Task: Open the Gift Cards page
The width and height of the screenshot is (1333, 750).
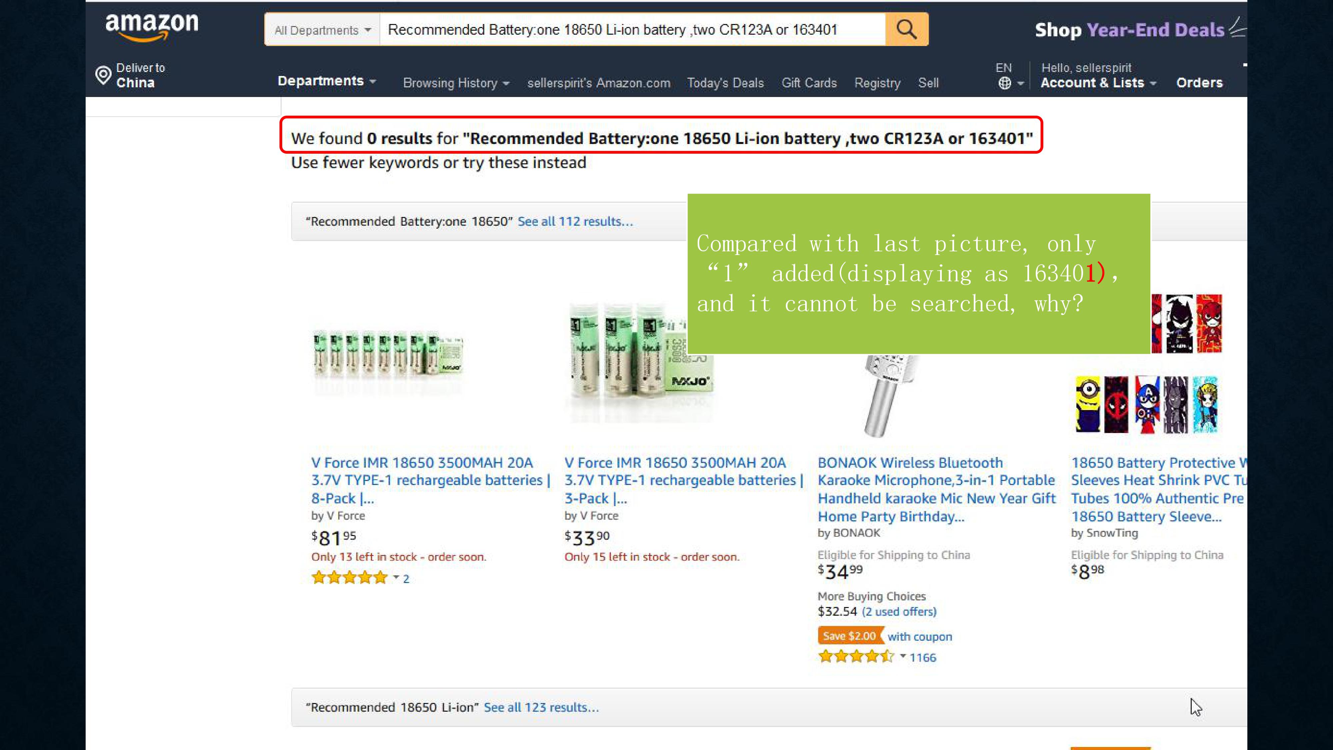Action: 809,83
